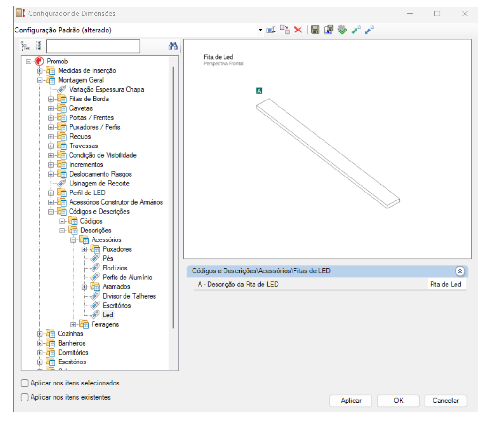This screenshot has height=424, width=487.
Task: Click the expand all tree icon
Action: point(25,46)
